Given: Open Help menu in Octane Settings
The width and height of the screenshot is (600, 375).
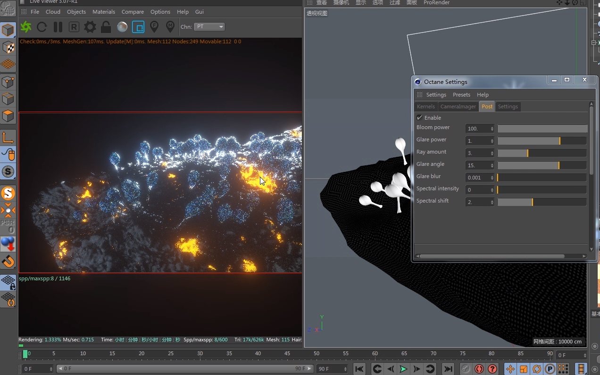Looking at the screenshot, I should (x=483, y=95).
